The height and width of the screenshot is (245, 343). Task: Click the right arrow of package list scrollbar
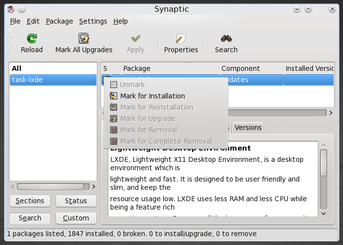pos(331,113)
